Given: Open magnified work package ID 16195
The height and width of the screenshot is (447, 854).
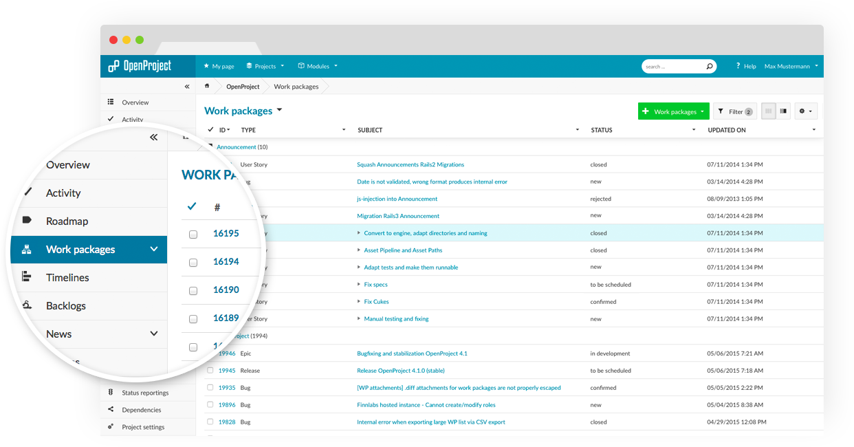Looking at the screenshot, I should pos(226,233).
